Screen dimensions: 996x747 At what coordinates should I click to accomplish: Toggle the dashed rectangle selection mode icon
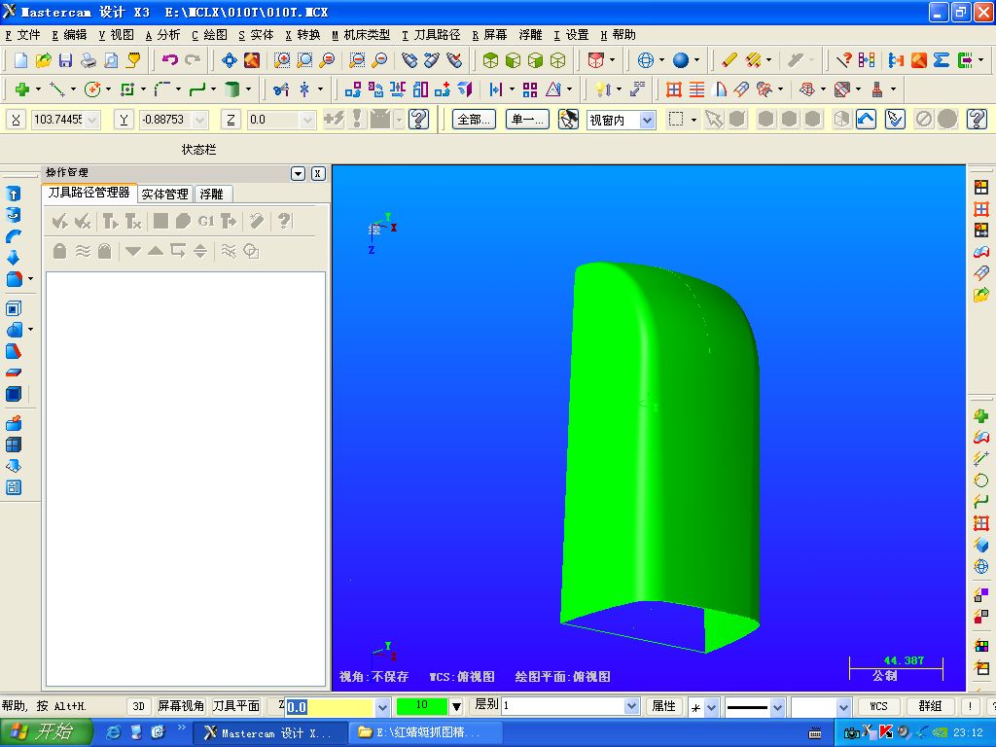click(x=677, y=119)
